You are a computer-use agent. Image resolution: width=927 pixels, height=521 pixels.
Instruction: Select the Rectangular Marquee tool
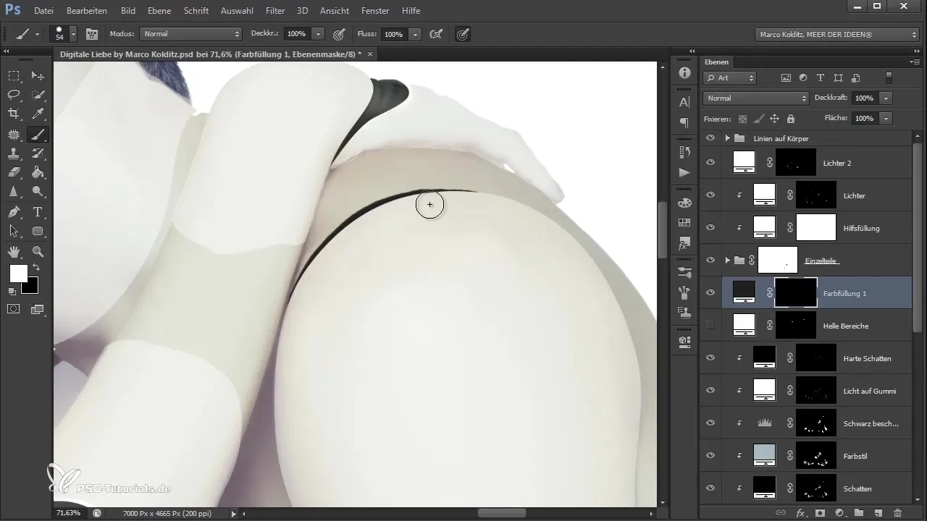click(x=14, y=75)
